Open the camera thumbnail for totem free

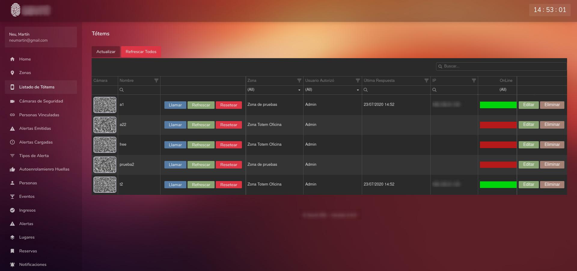pos(105,145)
